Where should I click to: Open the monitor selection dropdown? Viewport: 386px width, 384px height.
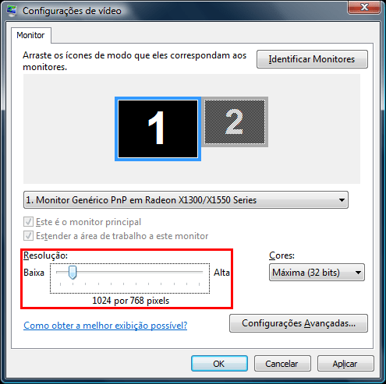pyautogui.click(x=186, y=200)
